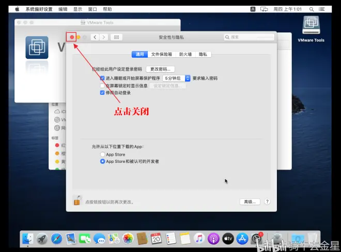Open Notes yellow pad in dock

click(x=185, y=239)
